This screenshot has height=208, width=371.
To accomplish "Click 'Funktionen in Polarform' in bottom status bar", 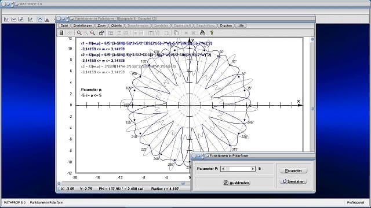I will (46, 203).
